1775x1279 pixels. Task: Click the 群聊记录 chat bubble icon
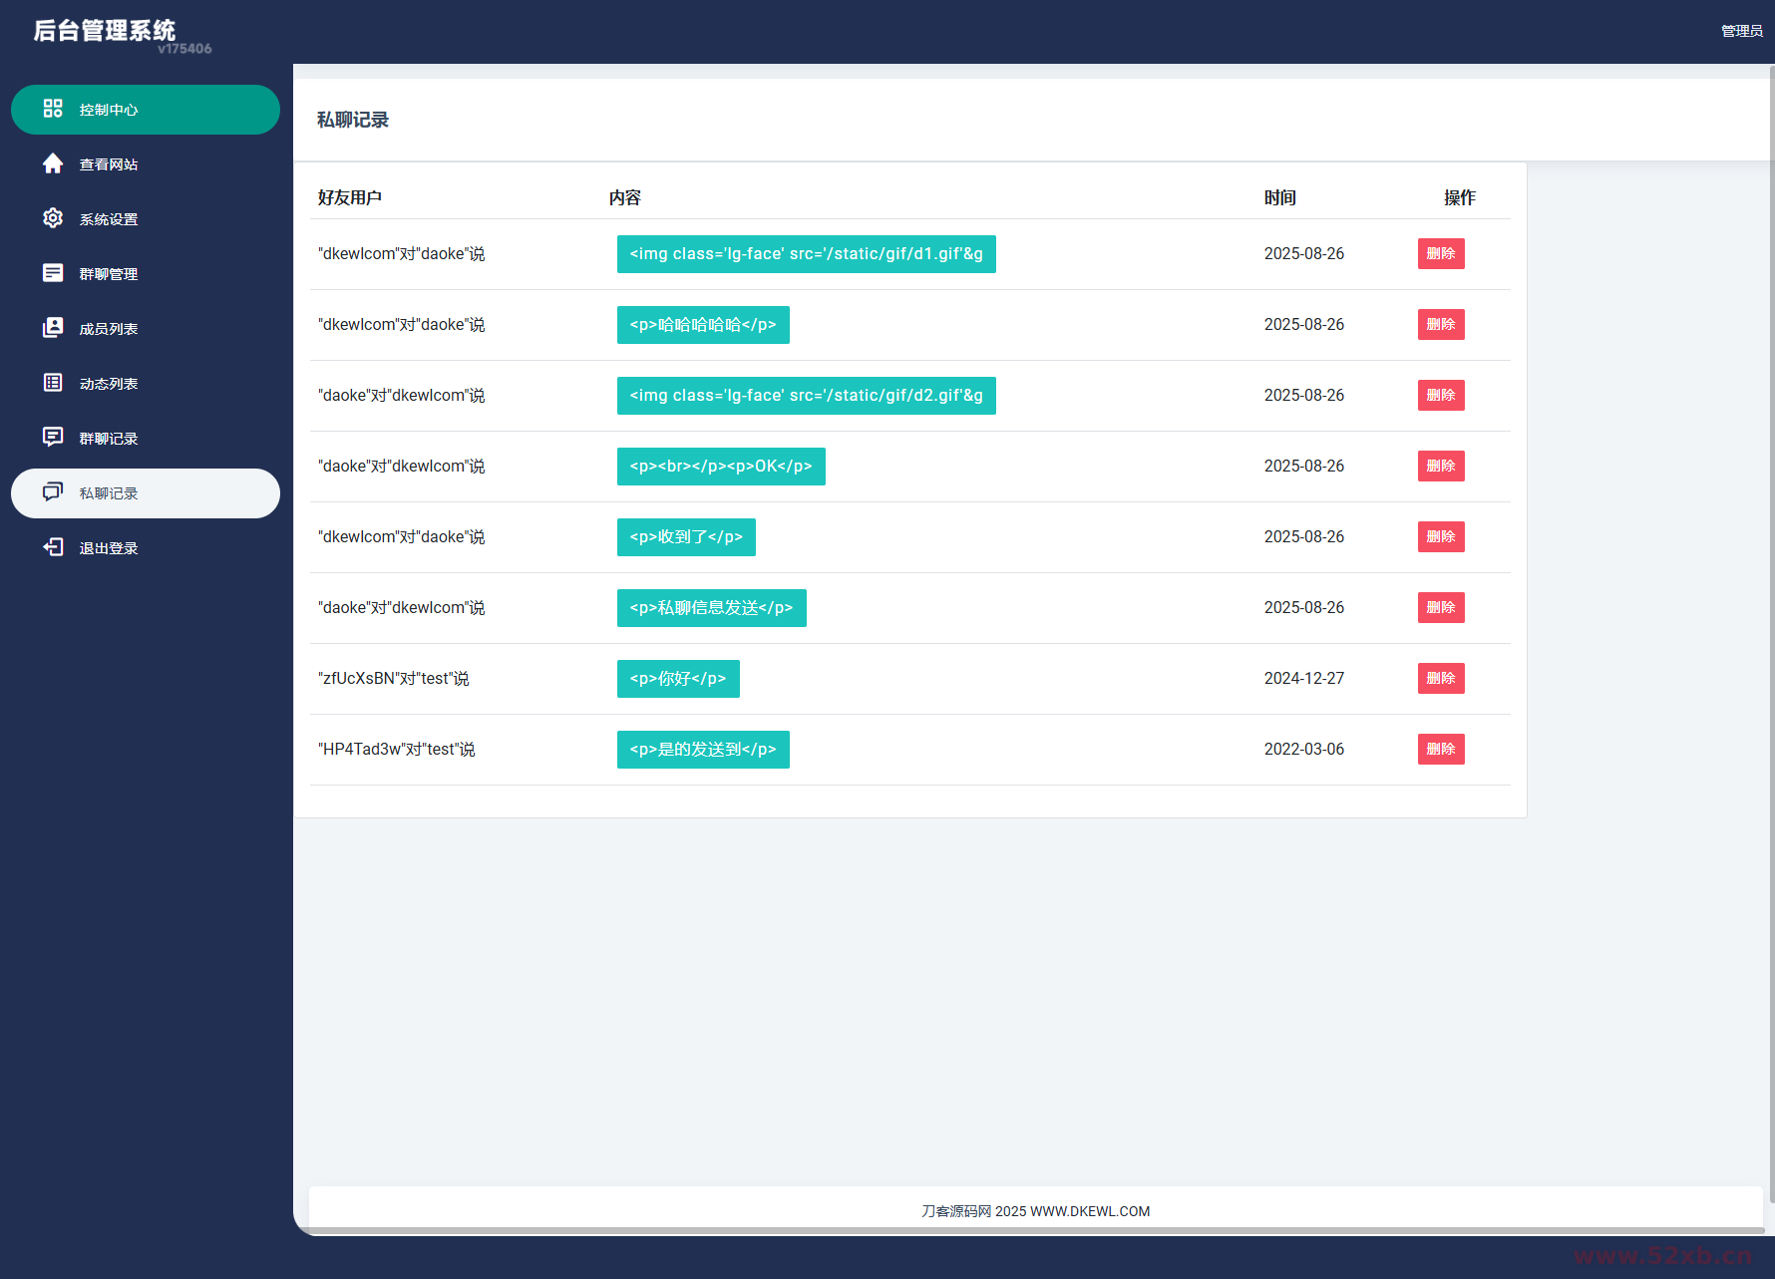click(53, 438)
